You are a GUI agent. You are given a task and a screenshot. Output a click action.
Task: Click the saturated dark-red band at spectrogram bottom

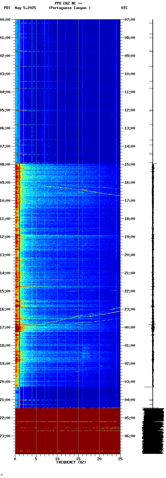(68, 431)
